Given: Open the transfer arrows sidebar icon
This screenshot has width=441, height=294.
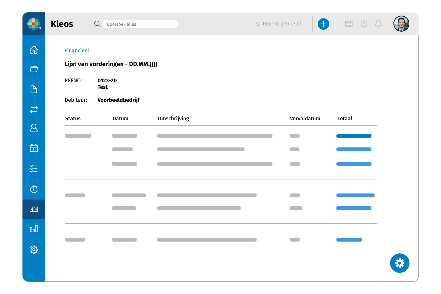Looking at the screenshot, I should [34, 109].
